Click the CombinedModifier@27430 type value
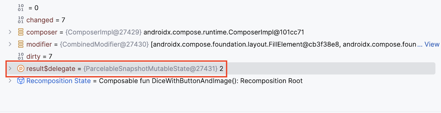 [x=104, y=44]
